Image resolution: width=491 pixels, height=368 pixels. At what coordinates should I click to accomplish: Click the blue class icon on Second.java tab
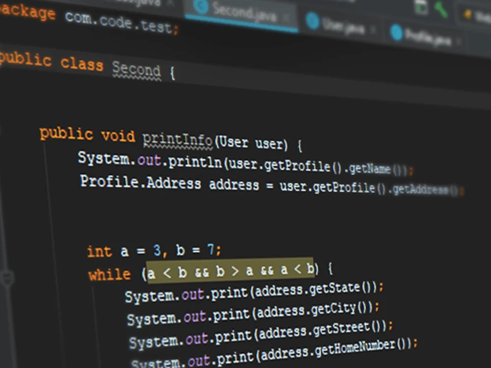pyautogui.click(x=201, y=6)
